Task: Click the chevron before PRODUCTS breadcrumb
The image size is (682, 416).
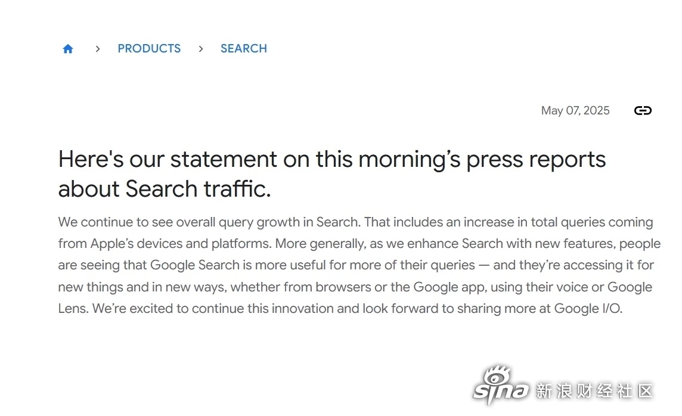Action: (x=97, y=49)
